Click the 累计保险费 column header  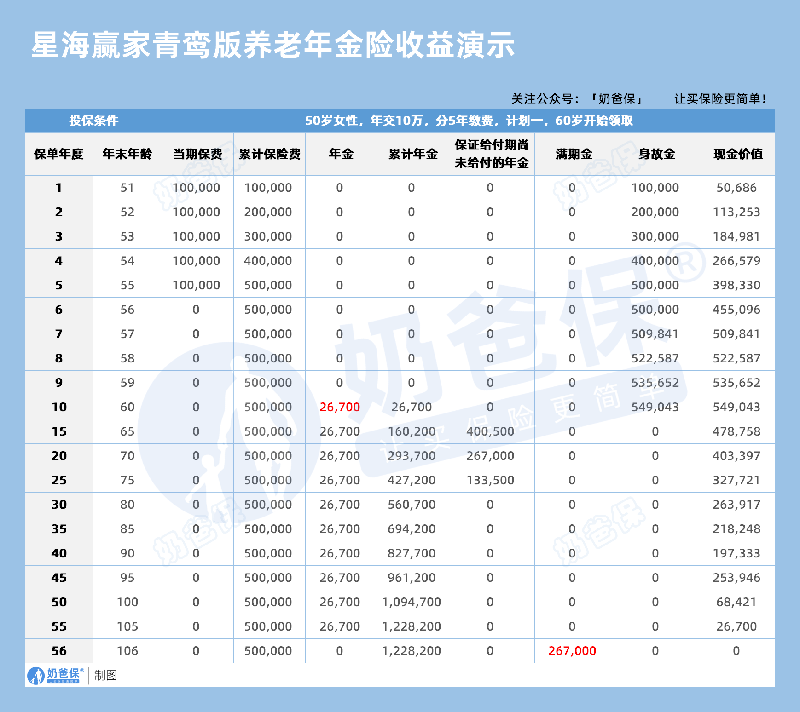coord(269,155)
